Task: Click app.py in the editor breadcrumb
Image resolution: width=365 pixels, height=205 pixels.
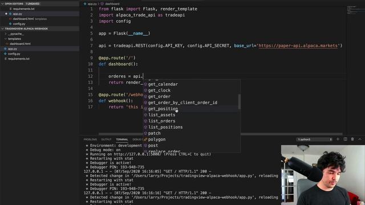Action: [92, 4]
